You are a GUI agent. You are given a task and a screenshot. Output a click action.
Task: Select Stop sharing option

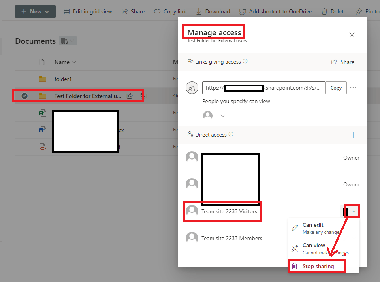(324, 266)
